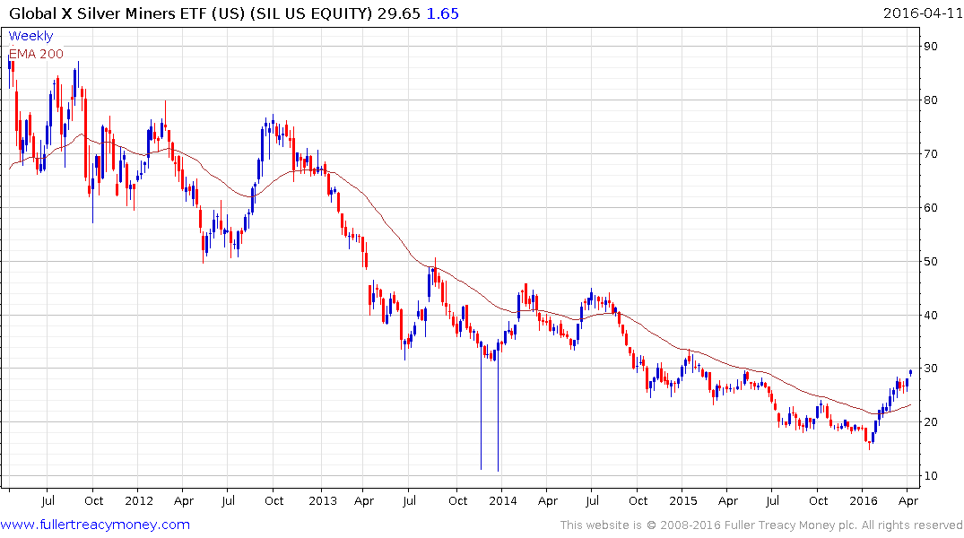The image size is (964, 538).
Task: Click the 'EMA 200' legend label
Action: pyautogui.click(x=36, y=54)
